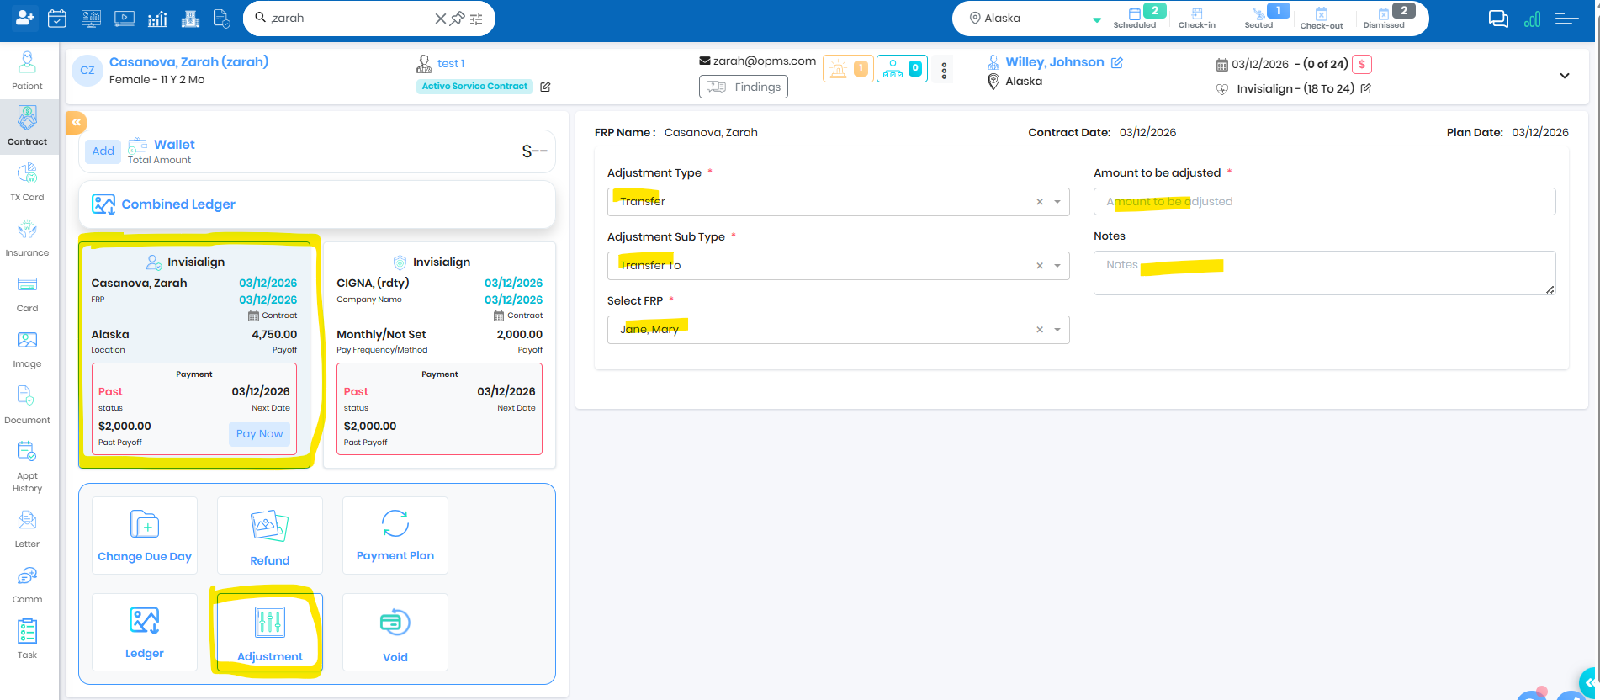Click the test 1 link
1600x700 pixels.
(451, 64)
